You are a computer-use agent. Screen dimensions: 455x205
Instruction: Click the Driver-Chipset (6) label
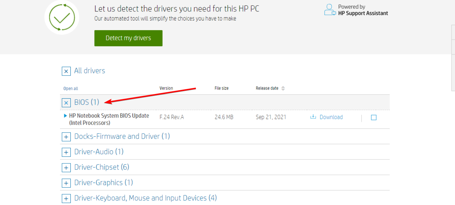click(102, 167)
